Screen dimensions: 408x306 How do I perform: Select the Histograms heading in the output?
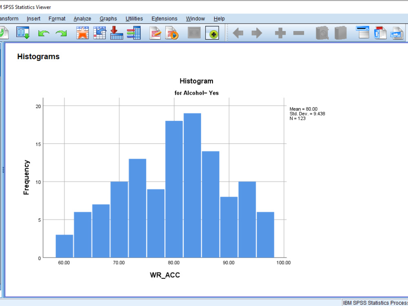tap(38, 57)
